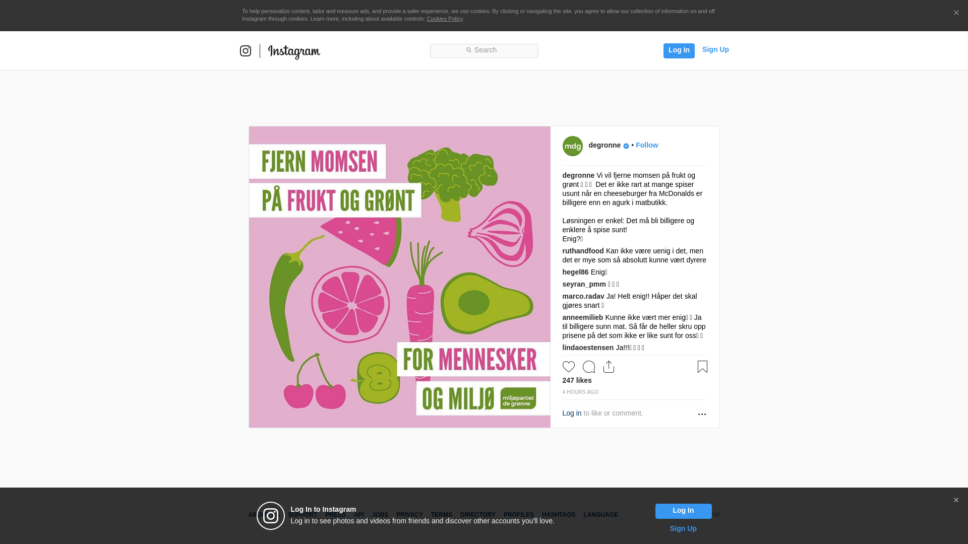Open the Cookies Policy link
Screen dimensions: 968x544
(x=445, y=19)
